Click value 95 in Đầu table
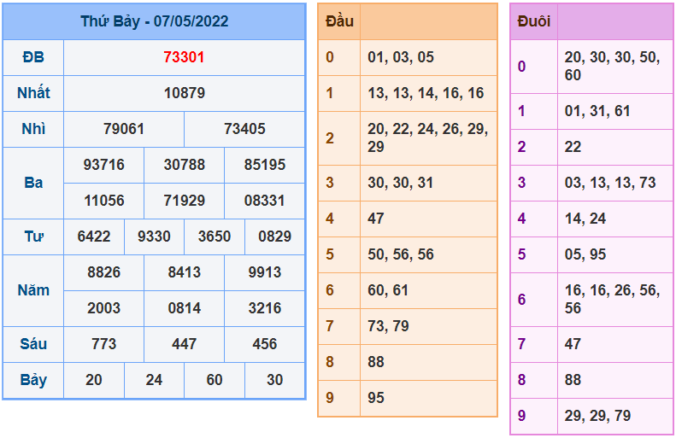 (376, 398)
